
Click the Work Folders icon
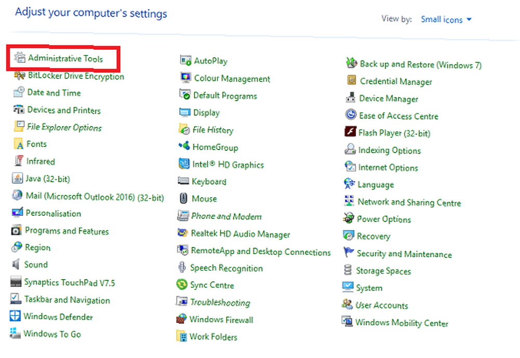[181, 336]
